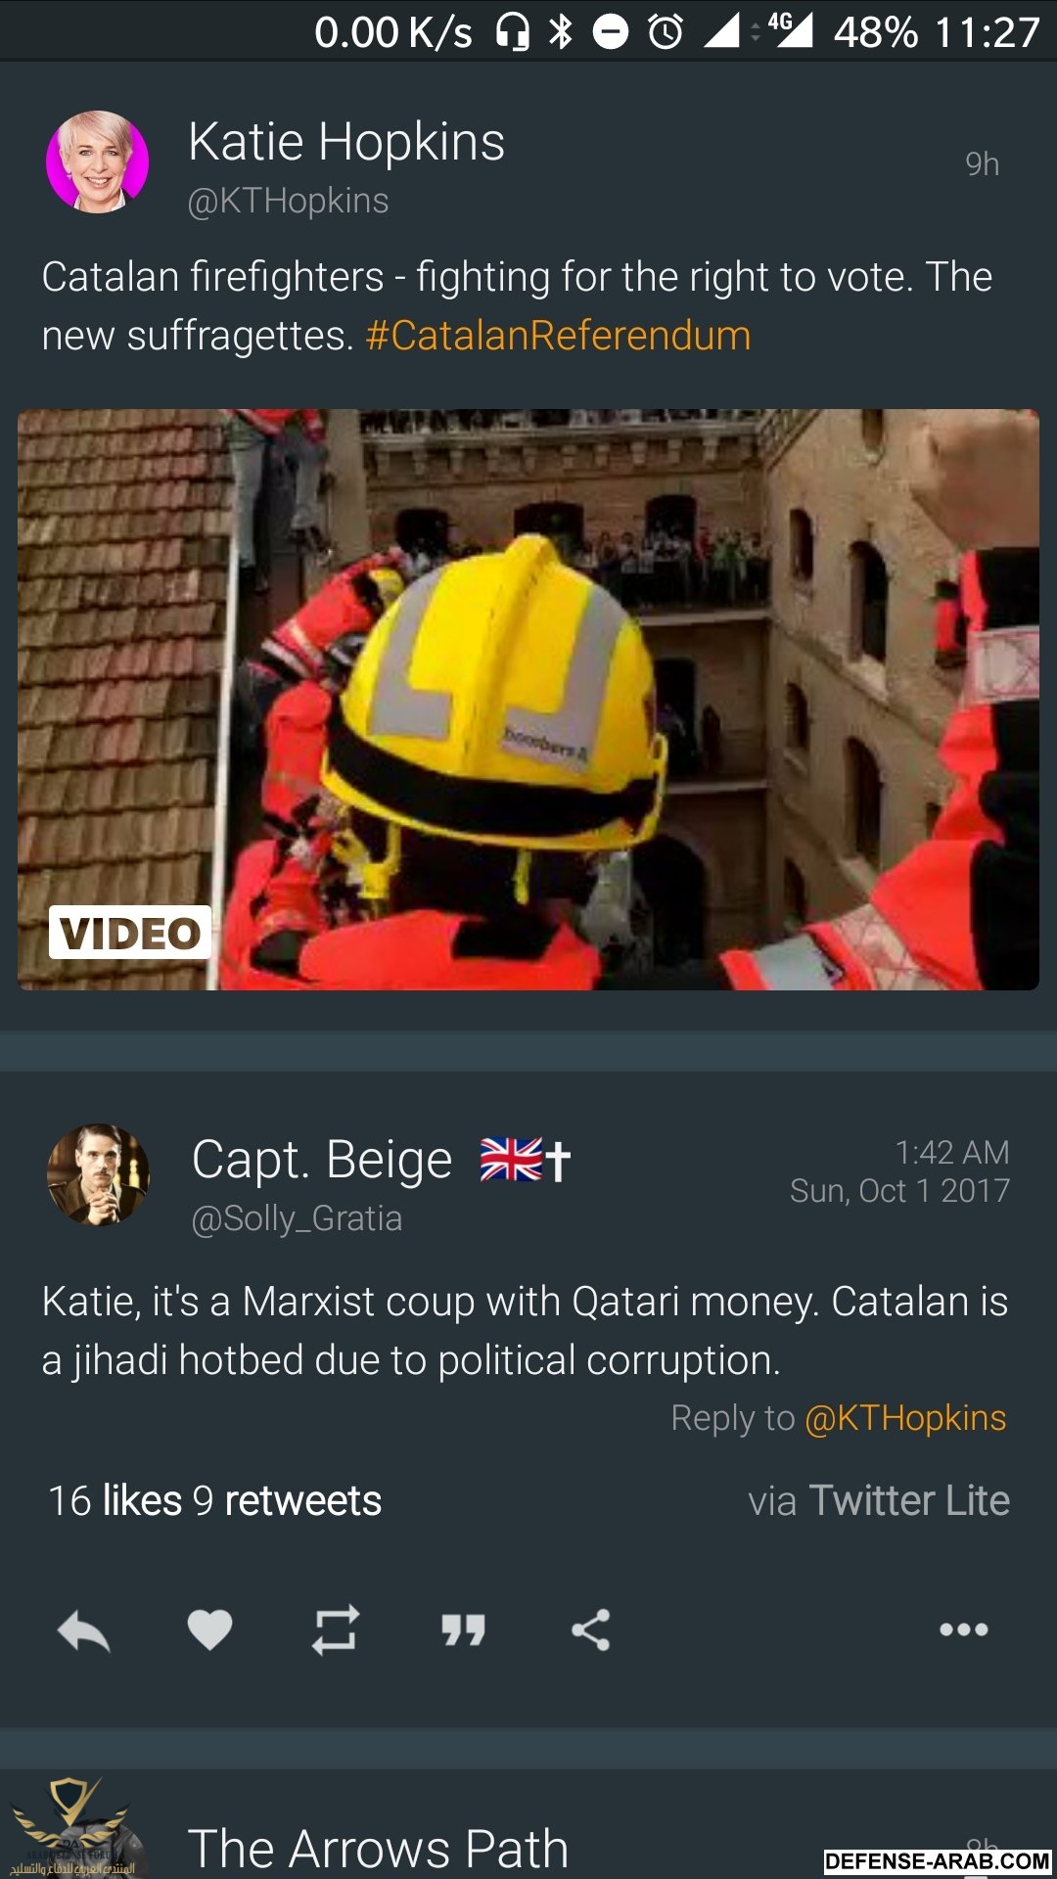Open more options three-dot menu
The width and height of the screenshot is (1057, 1879).
point(964,1629)
